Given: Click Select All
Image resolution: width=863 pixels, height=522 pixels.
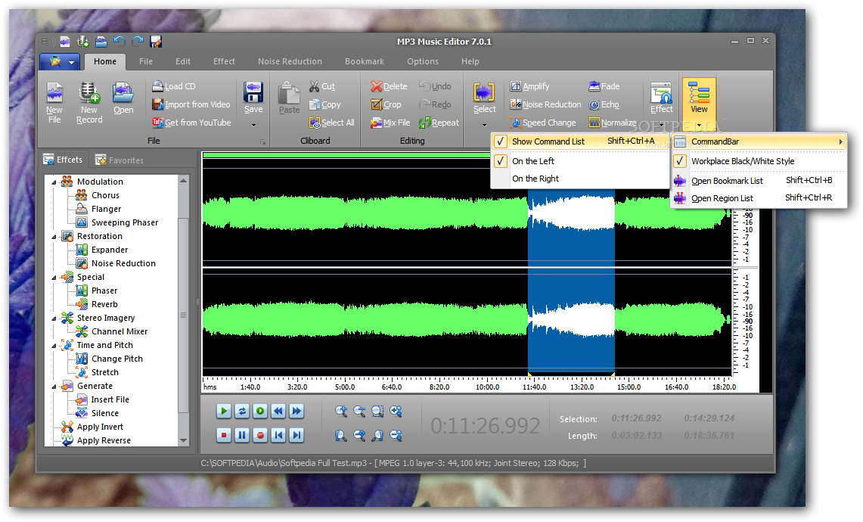Looking at the screenshot, I should pos(332,123).
